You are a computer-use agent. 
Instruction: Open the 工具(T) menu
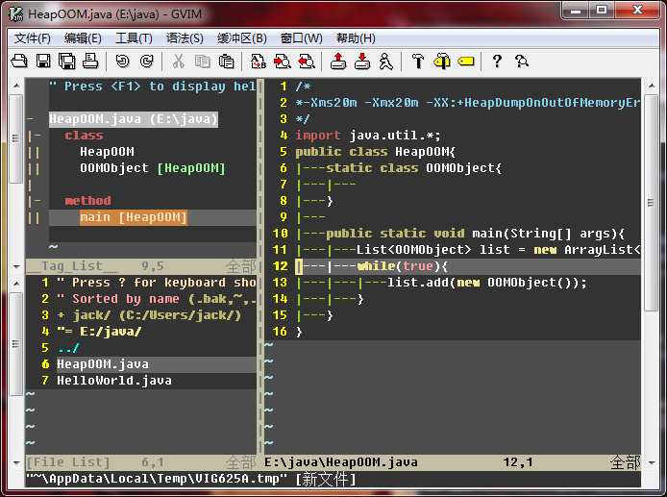[x=134, y=38]
